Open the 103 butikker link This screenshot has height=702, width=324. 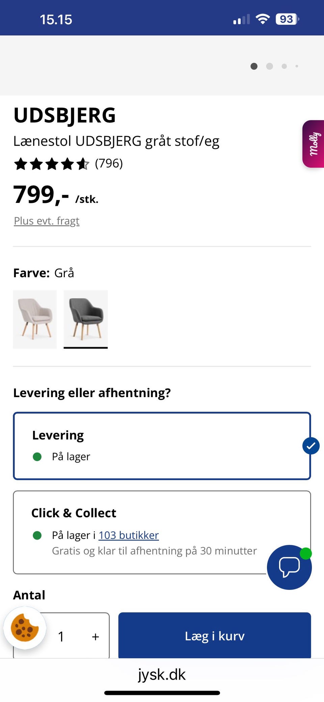128,535
